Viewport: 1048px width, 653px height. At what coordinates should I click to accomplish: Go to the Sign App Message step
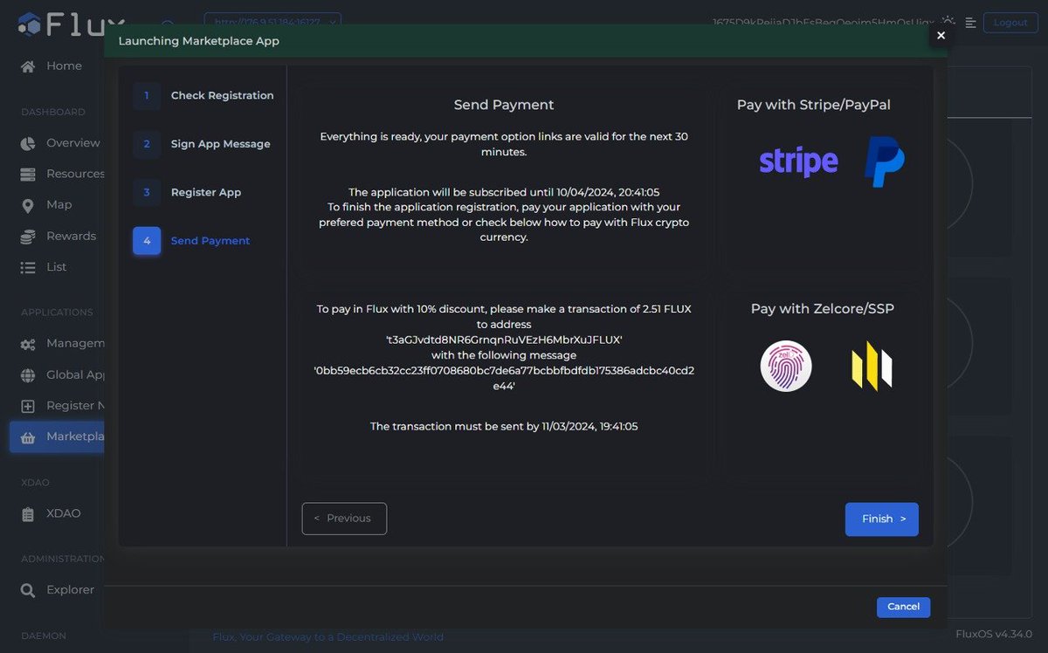220,143
